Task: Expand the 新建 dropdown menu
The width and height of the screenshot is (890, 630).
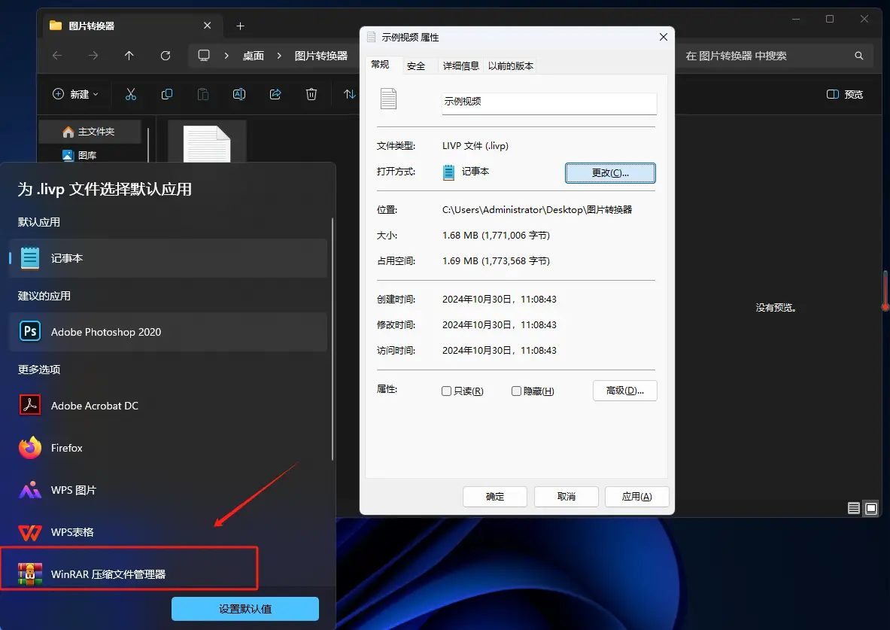Action: 75,94
